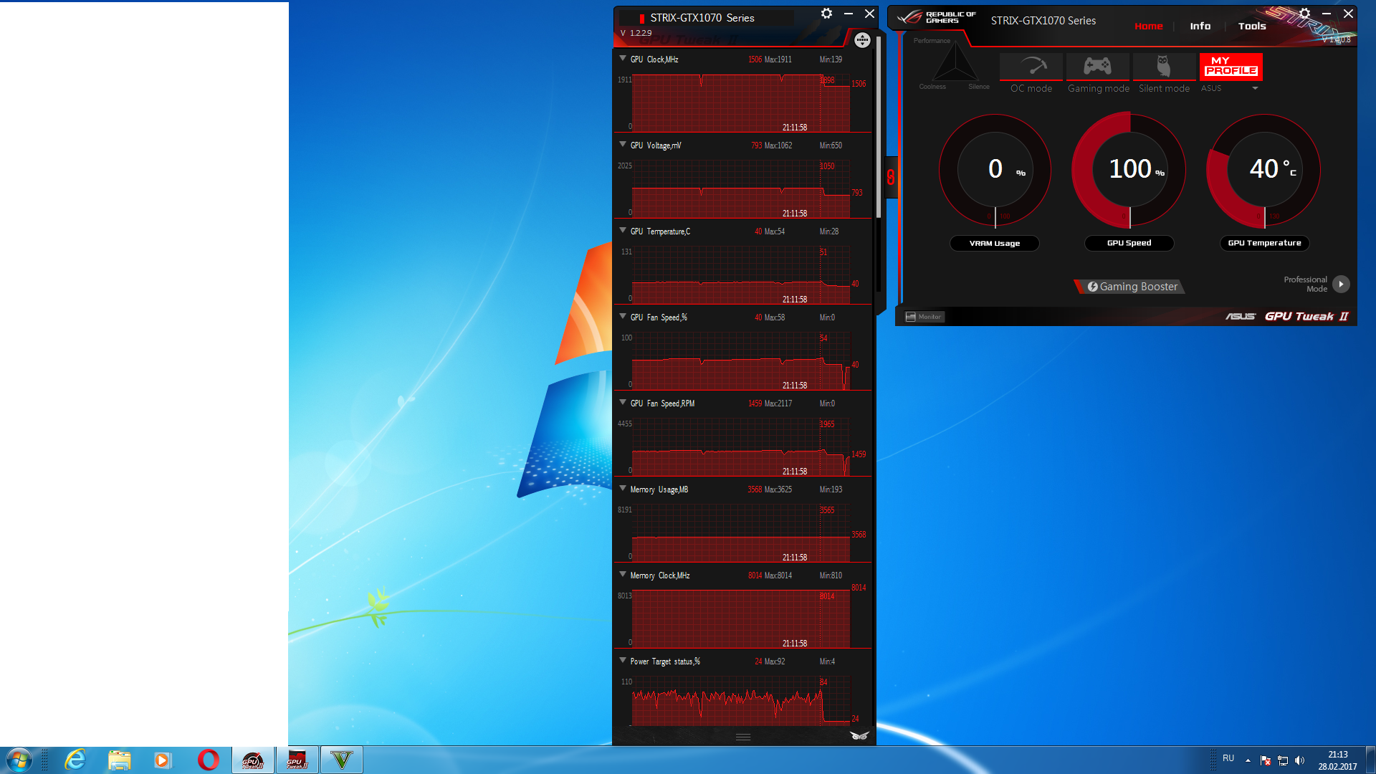
Task: Collapse GPU Temperature graph section
Action: [623, 231]
